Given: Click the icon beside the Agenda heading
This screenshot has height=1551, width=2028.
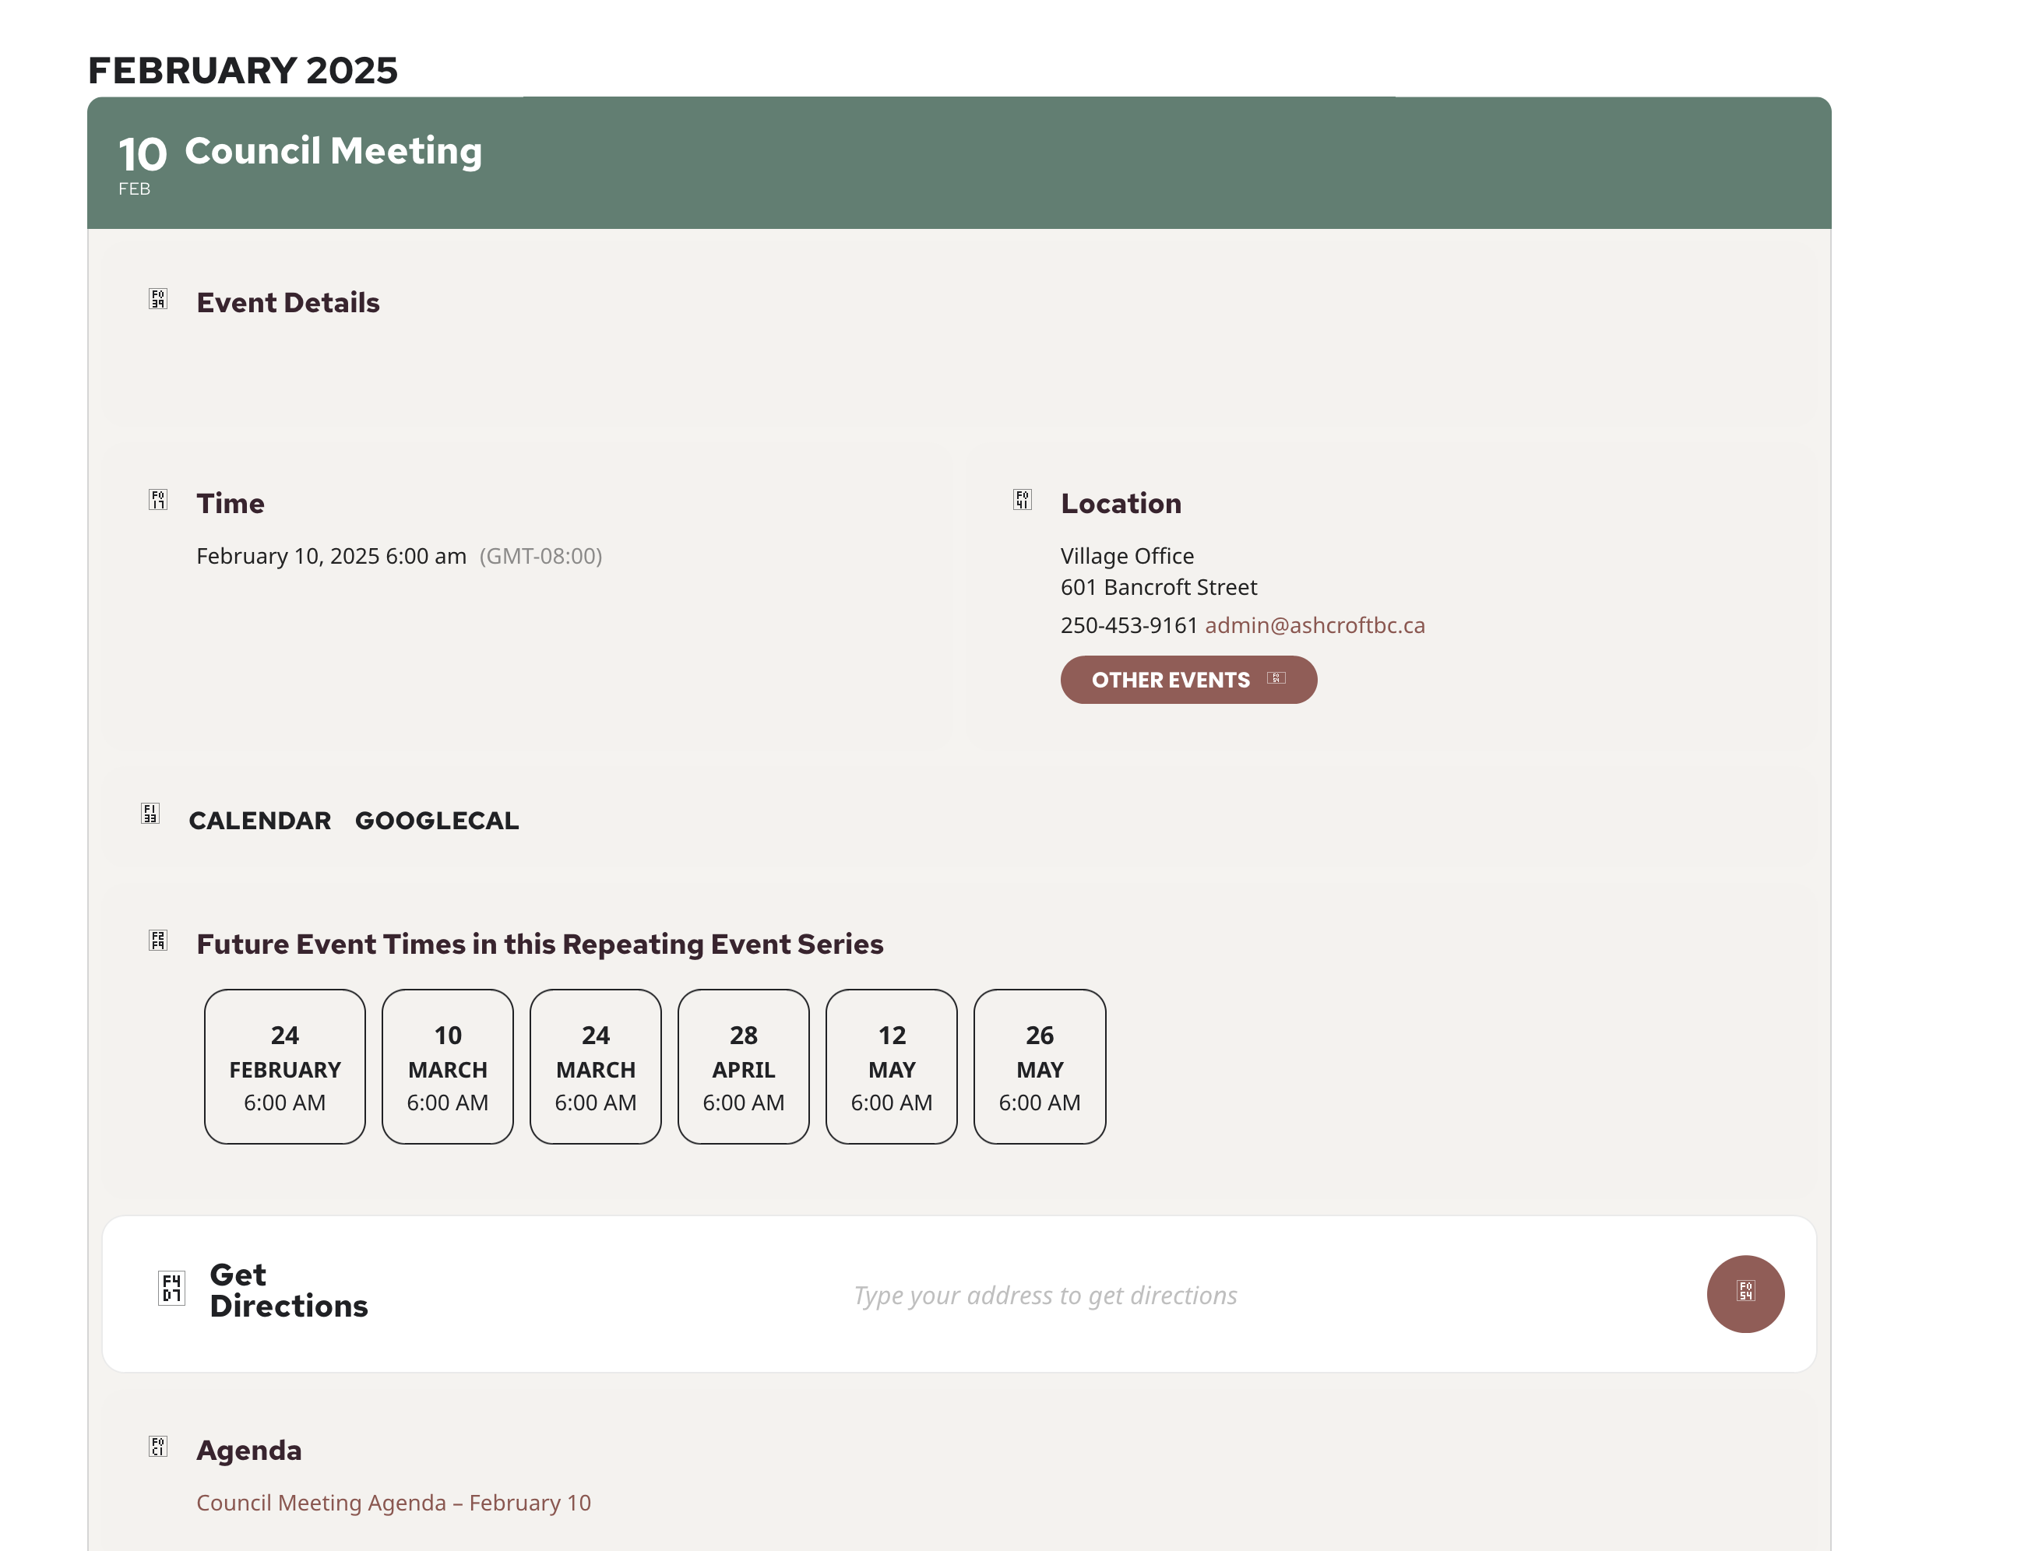Looking at the screenshot, I should click(158, 1446).
